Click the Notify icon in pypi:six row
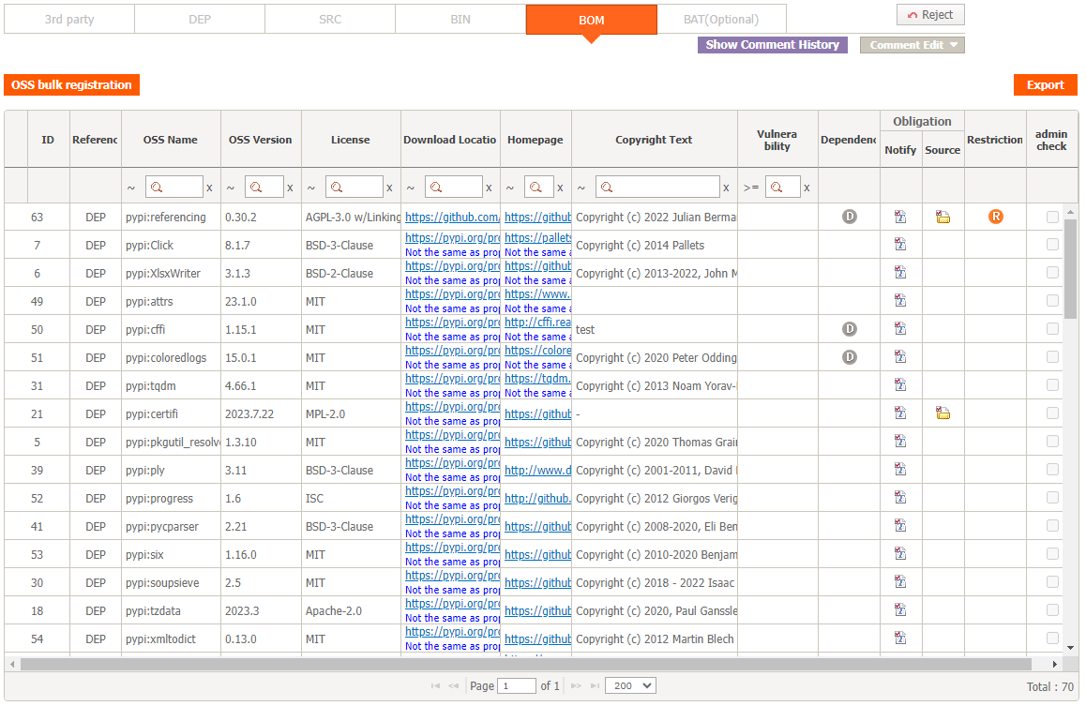Viewport: 1086px width, 706px height. click(900, 554)
